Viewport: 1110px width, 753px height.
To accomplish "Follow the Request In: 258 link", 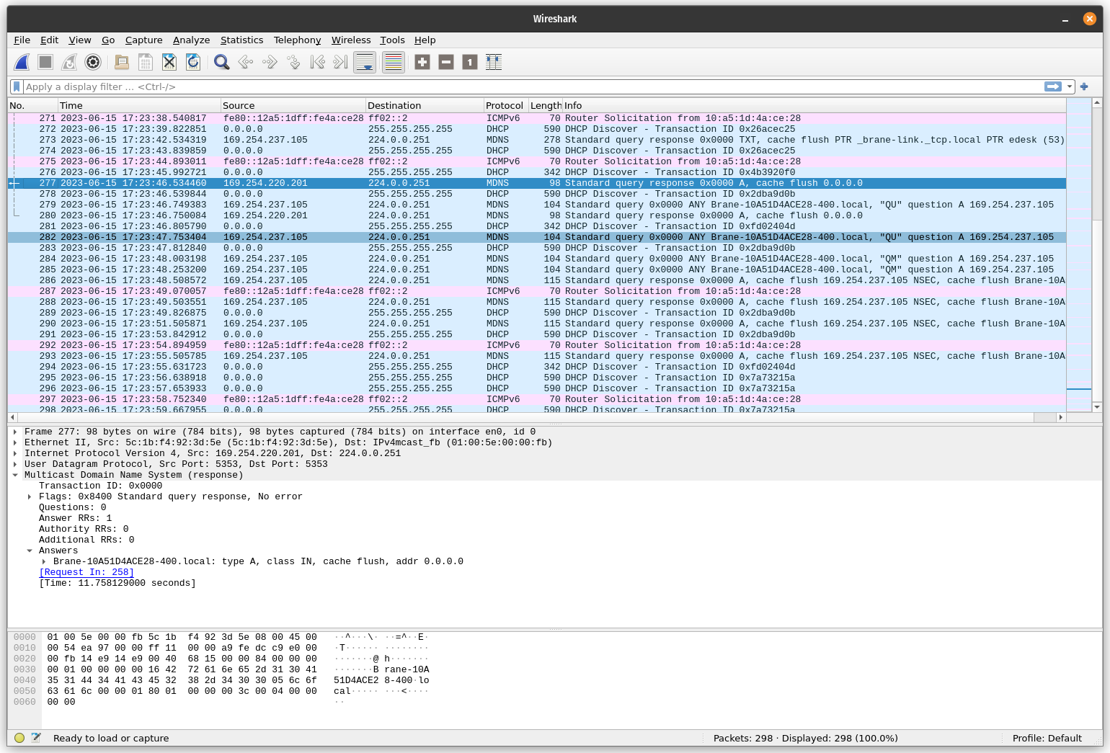I will [x=86, y=572].
